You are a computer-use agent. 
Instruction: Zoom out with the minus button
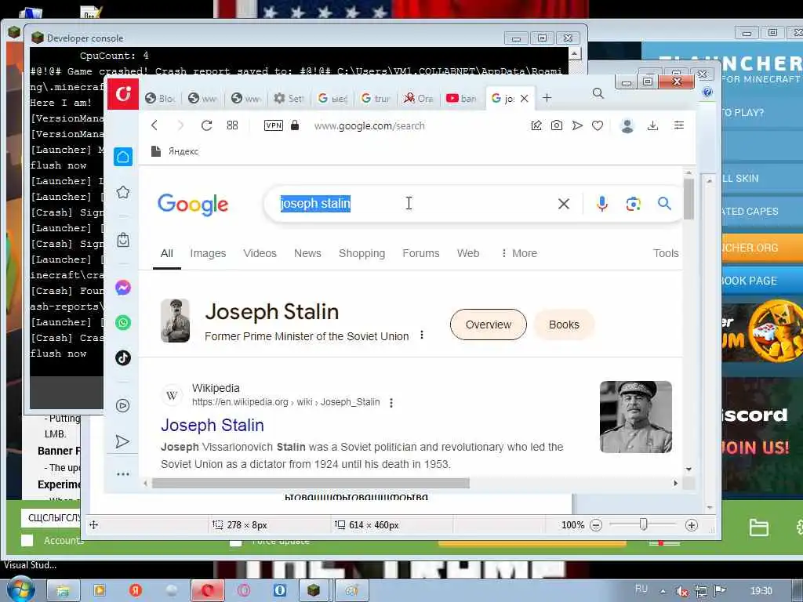pyautogui.click(x=596, y=525)
